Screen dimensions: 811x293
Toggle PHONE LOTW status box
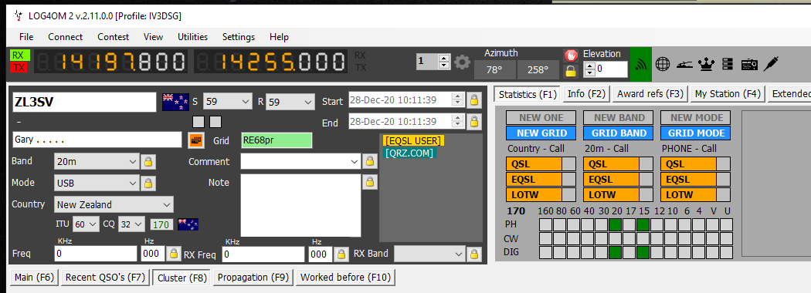pyautogui.click(x=724, y=195)
